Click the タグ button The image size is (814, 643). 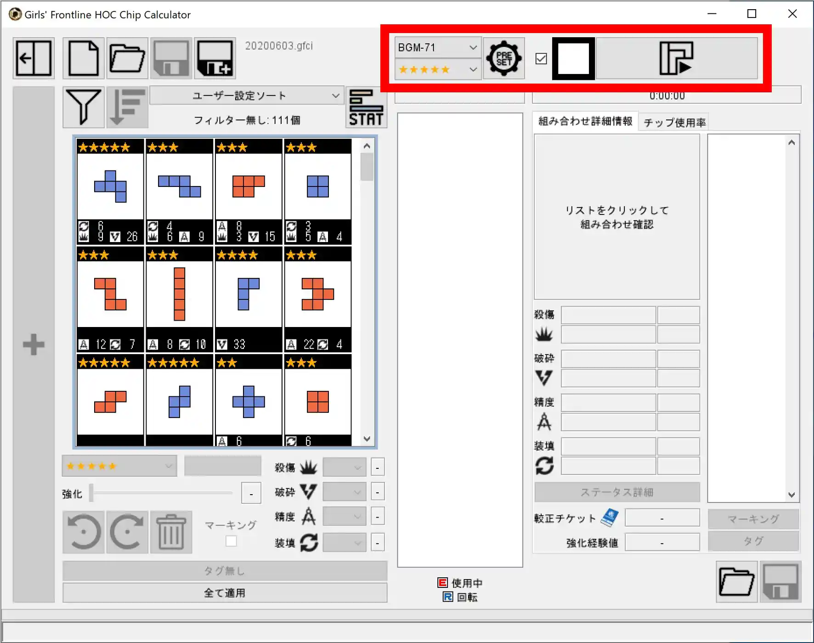click(753, 541)
